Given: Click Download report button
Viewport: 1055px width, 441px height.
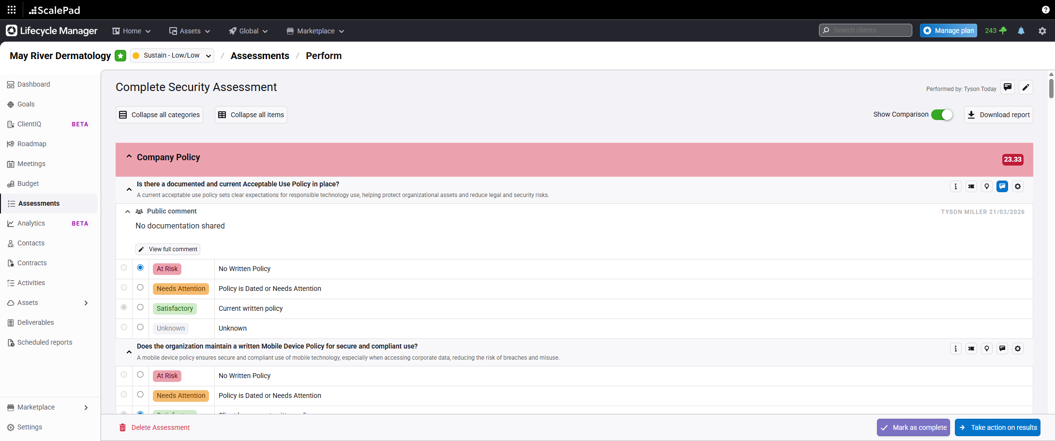Looking at the screenshot, I should click(x=998, y=115).
